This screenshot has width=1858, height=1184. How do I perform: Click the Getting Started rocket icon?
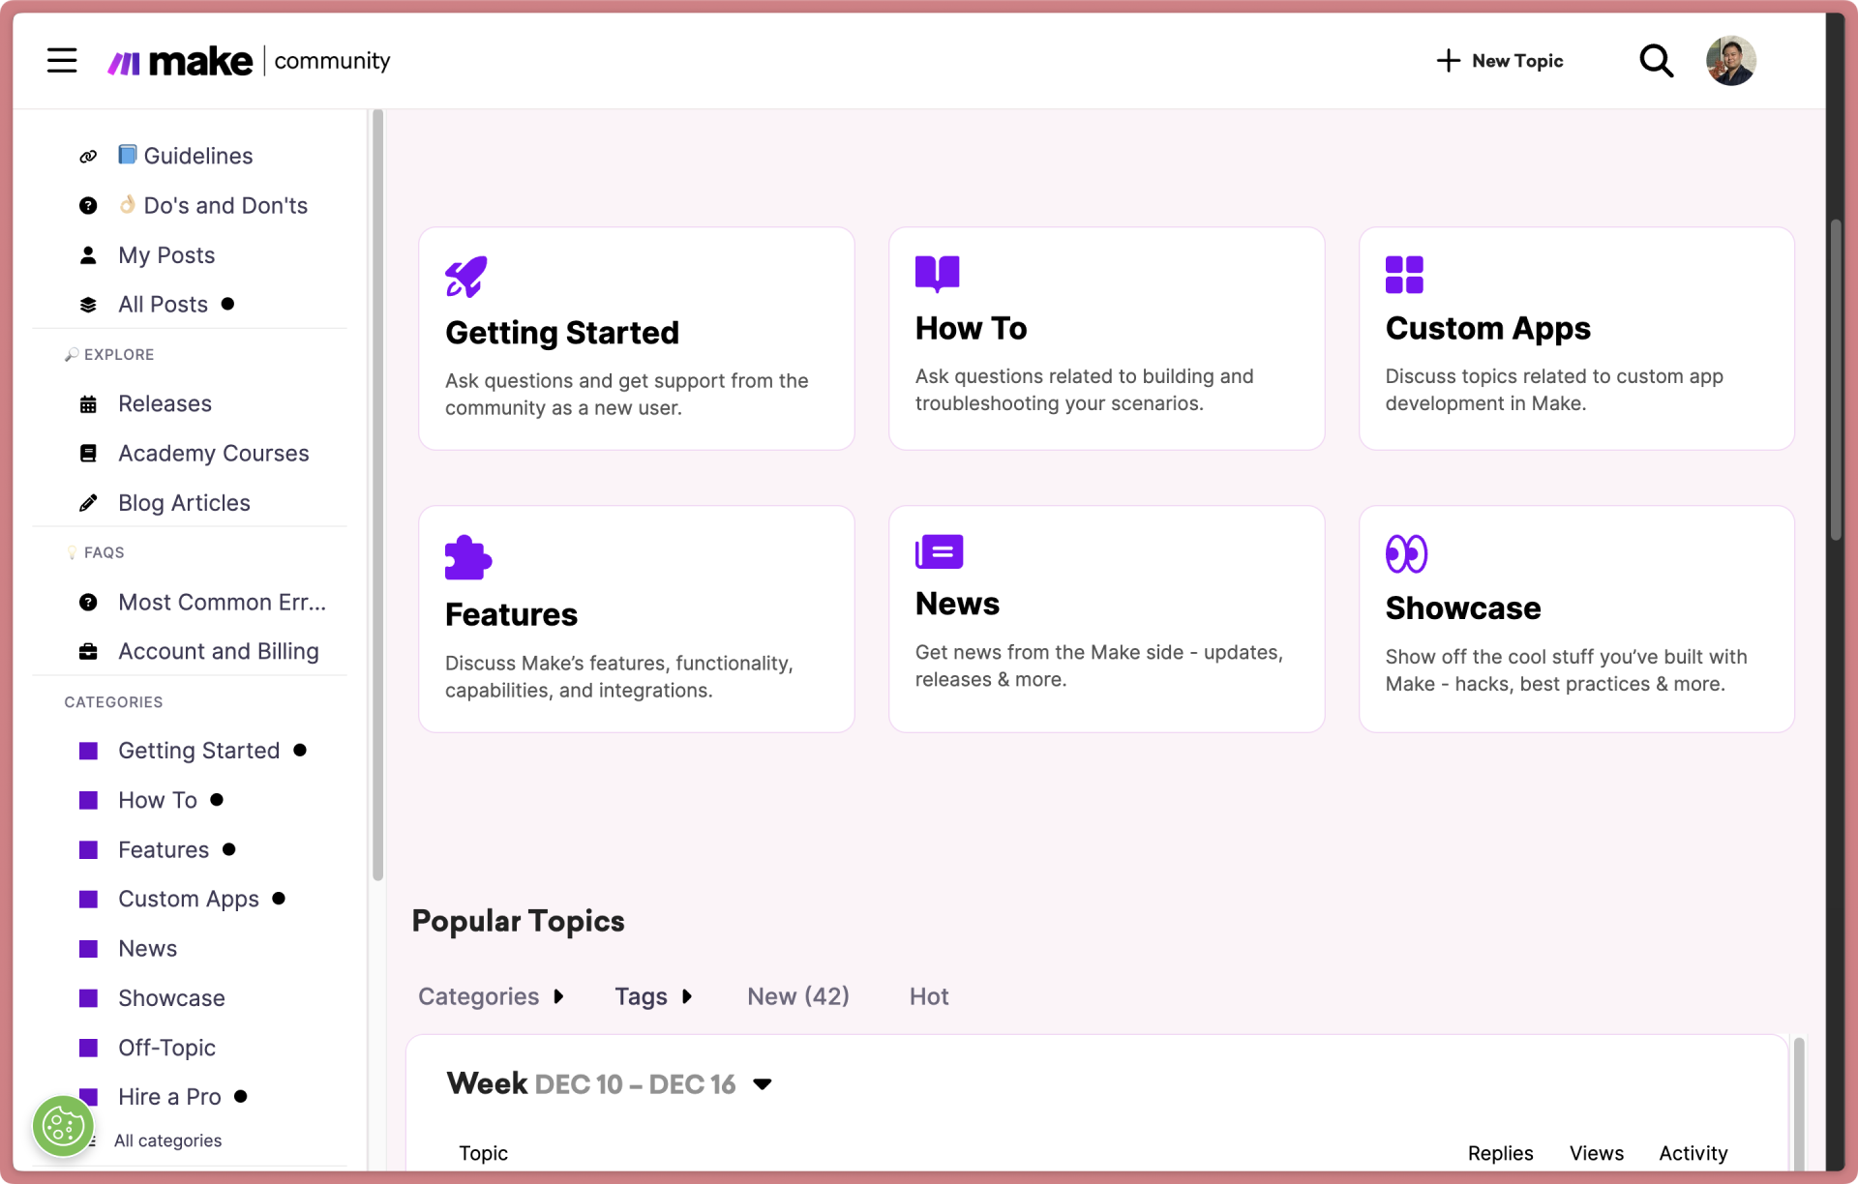pyautogui.click(x=465, y=277)
